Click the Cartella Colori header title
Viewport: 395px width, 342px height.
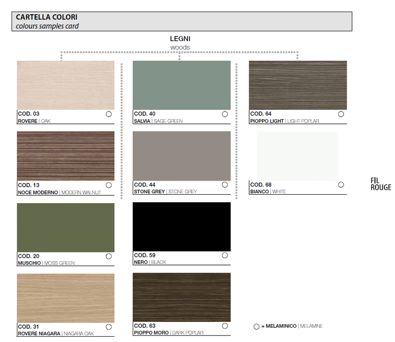coord(46,17)
